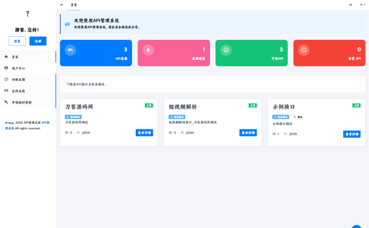
Task: Focus the 搜索API接口 search input field
Action: pos(212,84)
